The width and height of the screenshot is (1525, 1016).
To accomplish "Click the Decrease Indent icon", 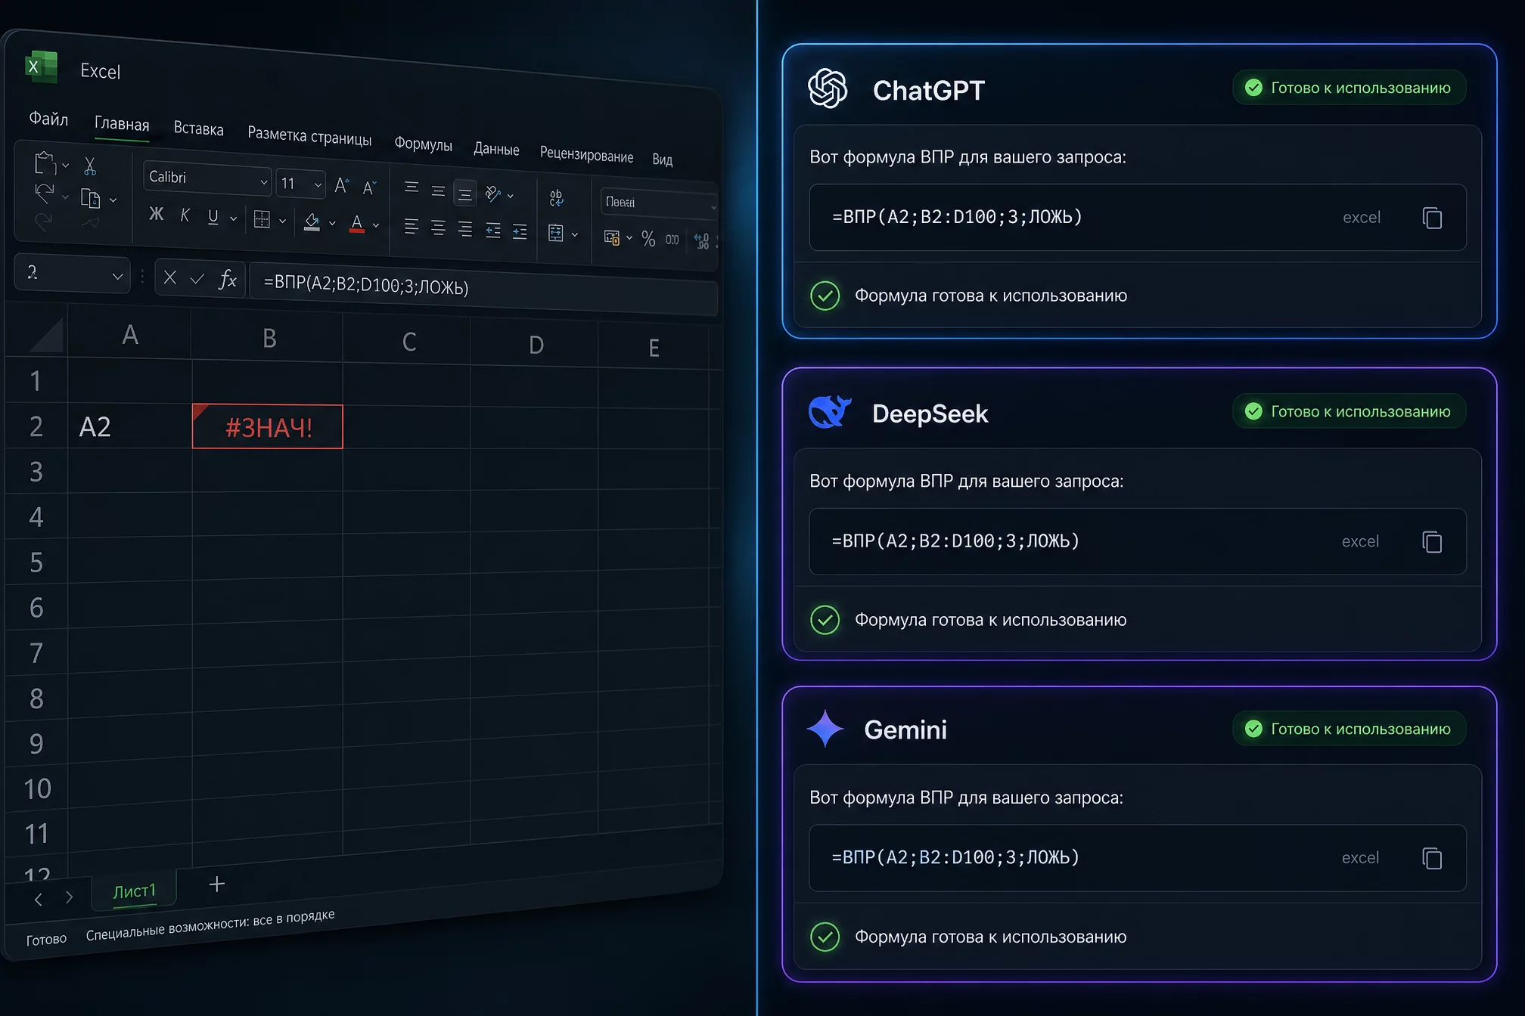I will click(x=493, y=231).
